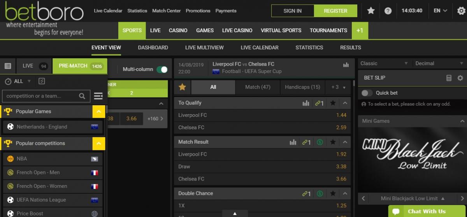Pick Draw 3.38 Match Result odd
The height and width of the screenshot is (217, 467).
pos(262,167)
